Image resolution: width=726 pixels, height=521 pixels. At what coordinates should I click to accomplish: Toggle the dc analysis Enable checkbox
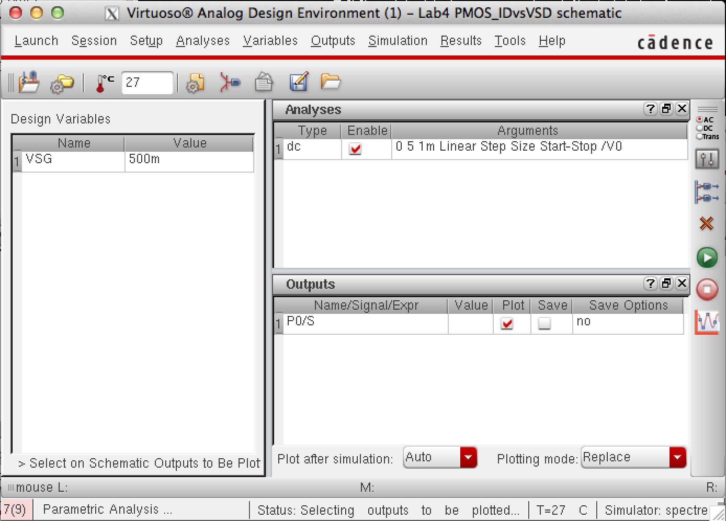tap(356, 149)
